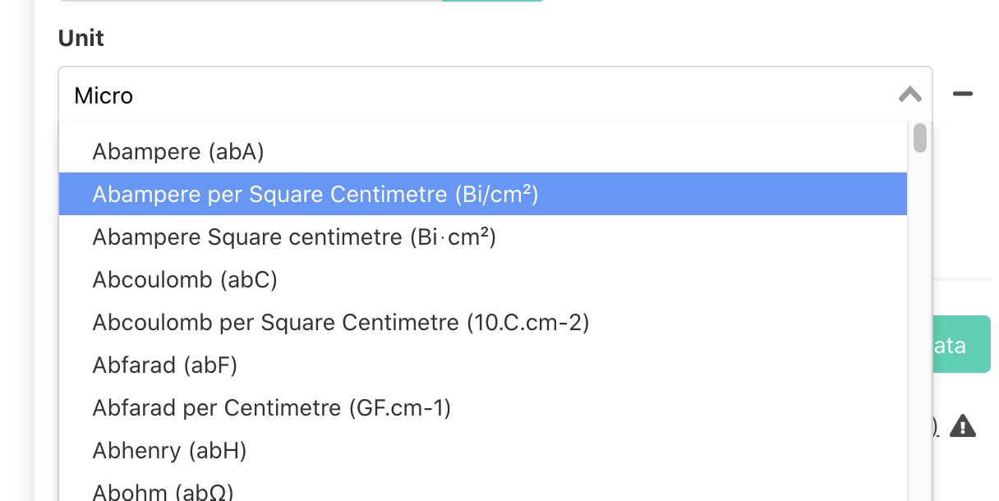
Task: Select the highlighted Abampere per Square Centimetre option
Action: (315, 194)
